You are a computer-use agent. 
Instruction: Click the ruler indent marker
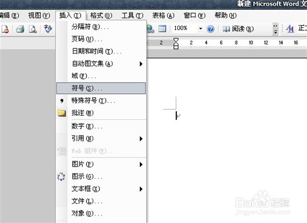(x=176, y=43)
